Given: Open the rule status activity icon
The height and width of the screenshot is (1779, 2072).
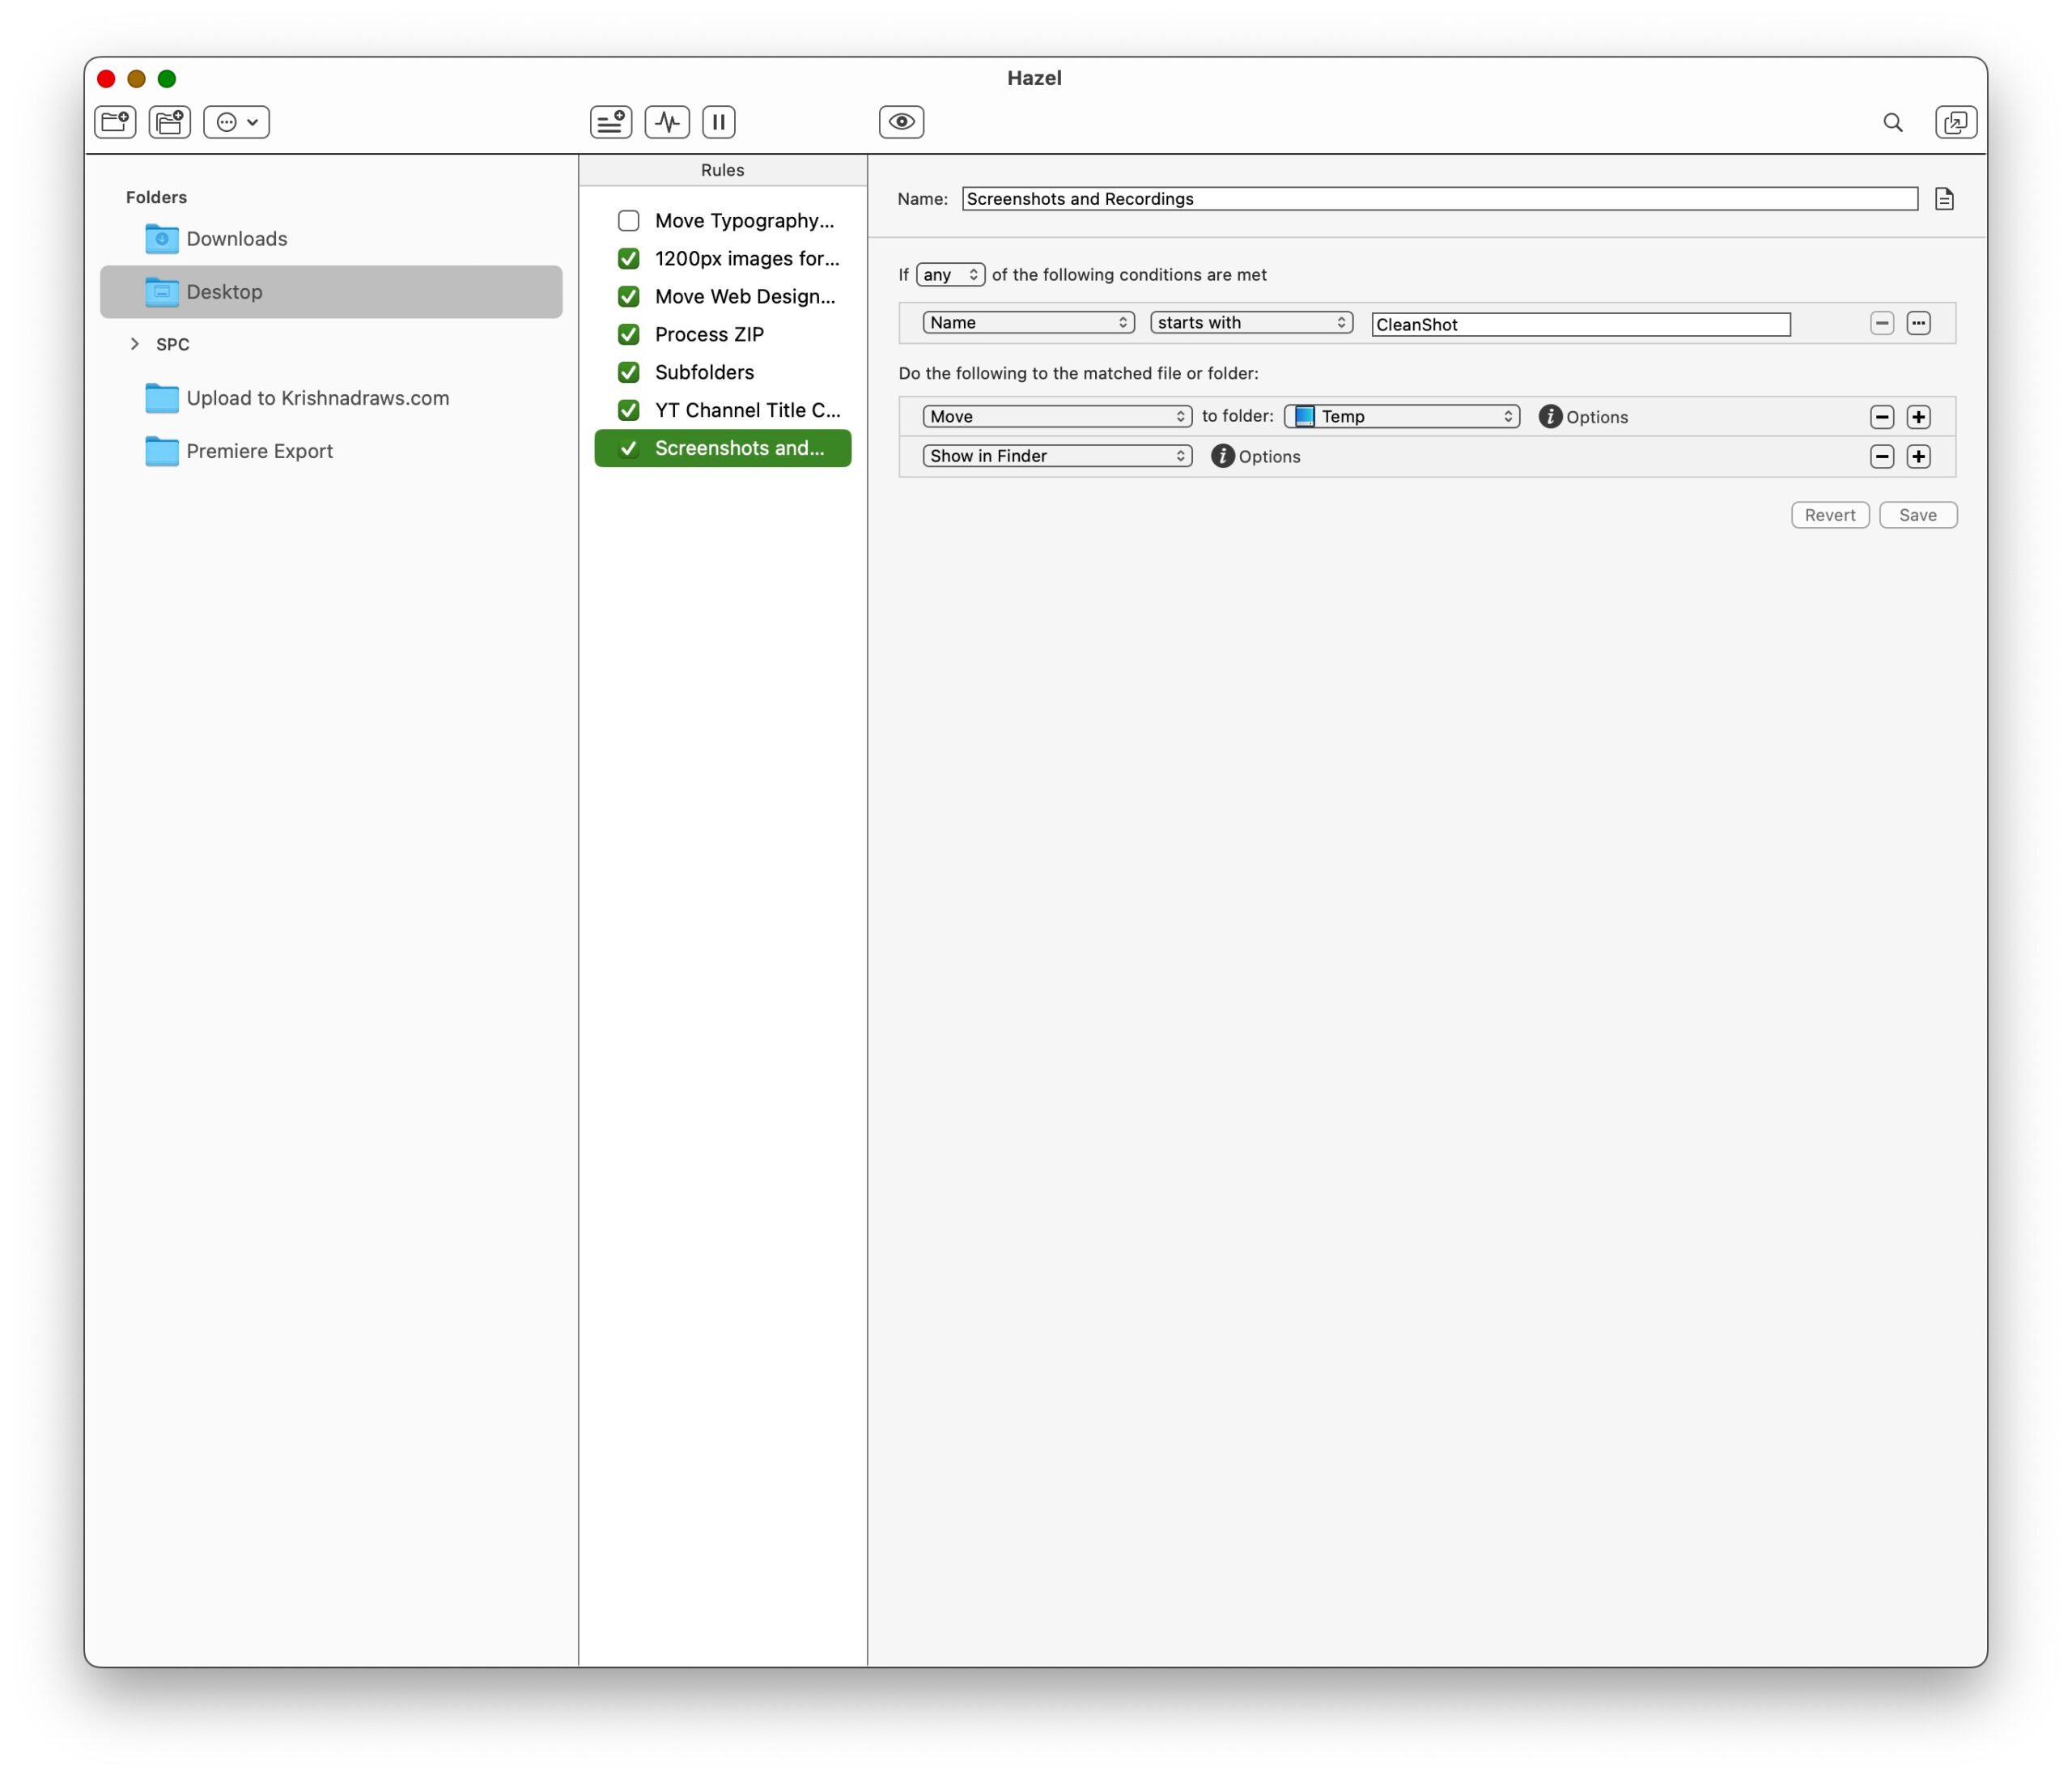Looking at the screenshot, I should tap(667, 122).
